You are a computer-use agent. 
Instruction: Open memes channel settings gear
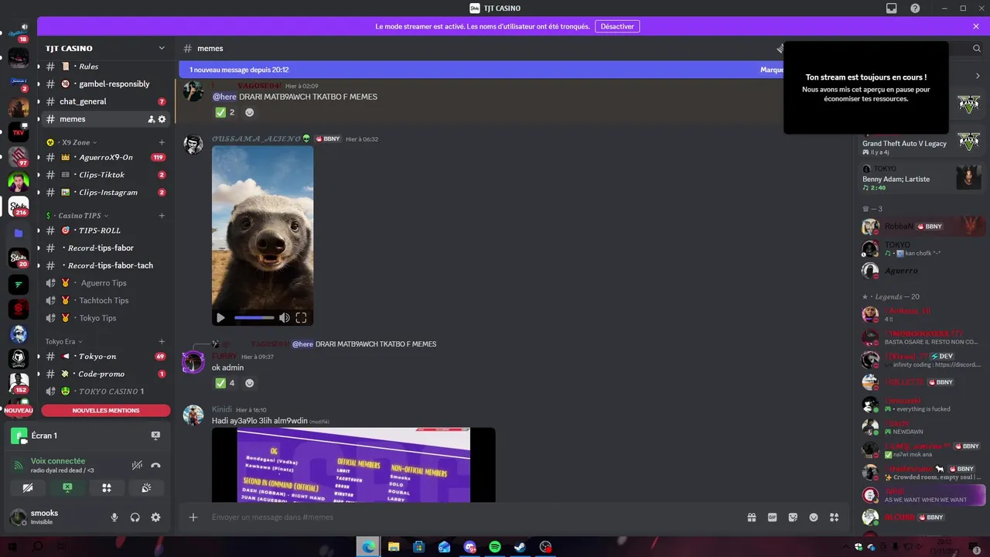coord(162,119)
